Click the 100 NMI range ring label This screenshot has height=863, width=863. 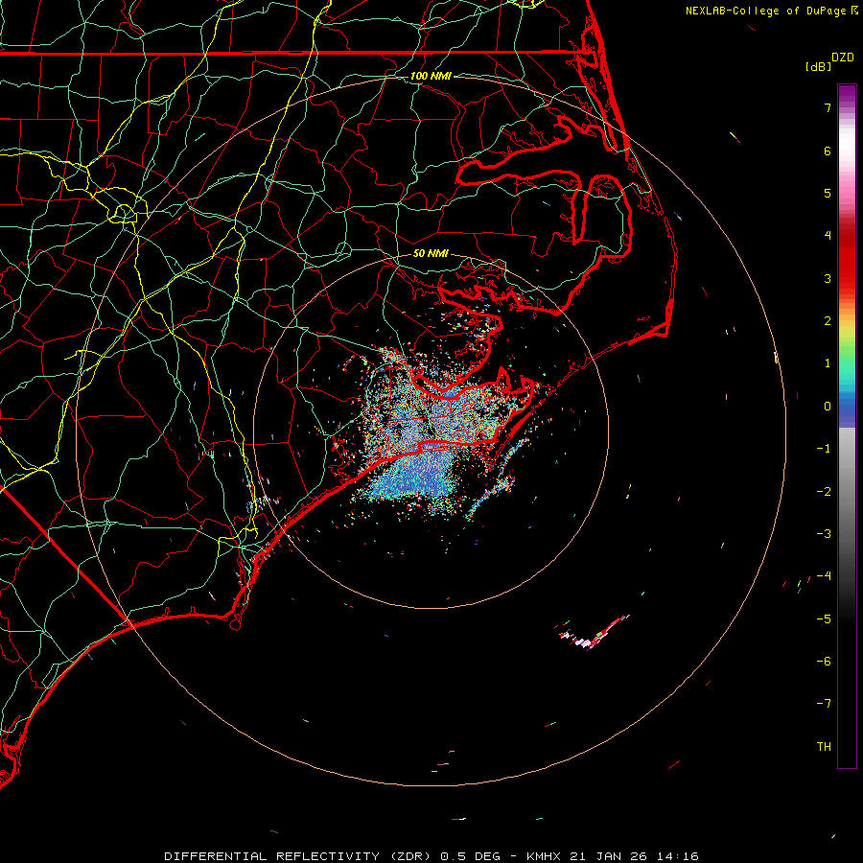click(431, 76)
